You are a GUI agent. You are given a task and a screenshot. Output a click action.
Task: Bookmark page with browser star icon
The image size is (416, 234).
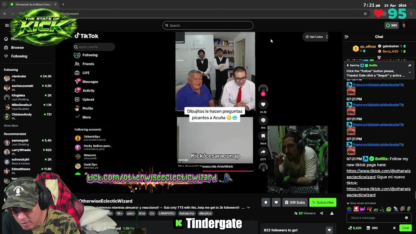(x=365, y=14)
